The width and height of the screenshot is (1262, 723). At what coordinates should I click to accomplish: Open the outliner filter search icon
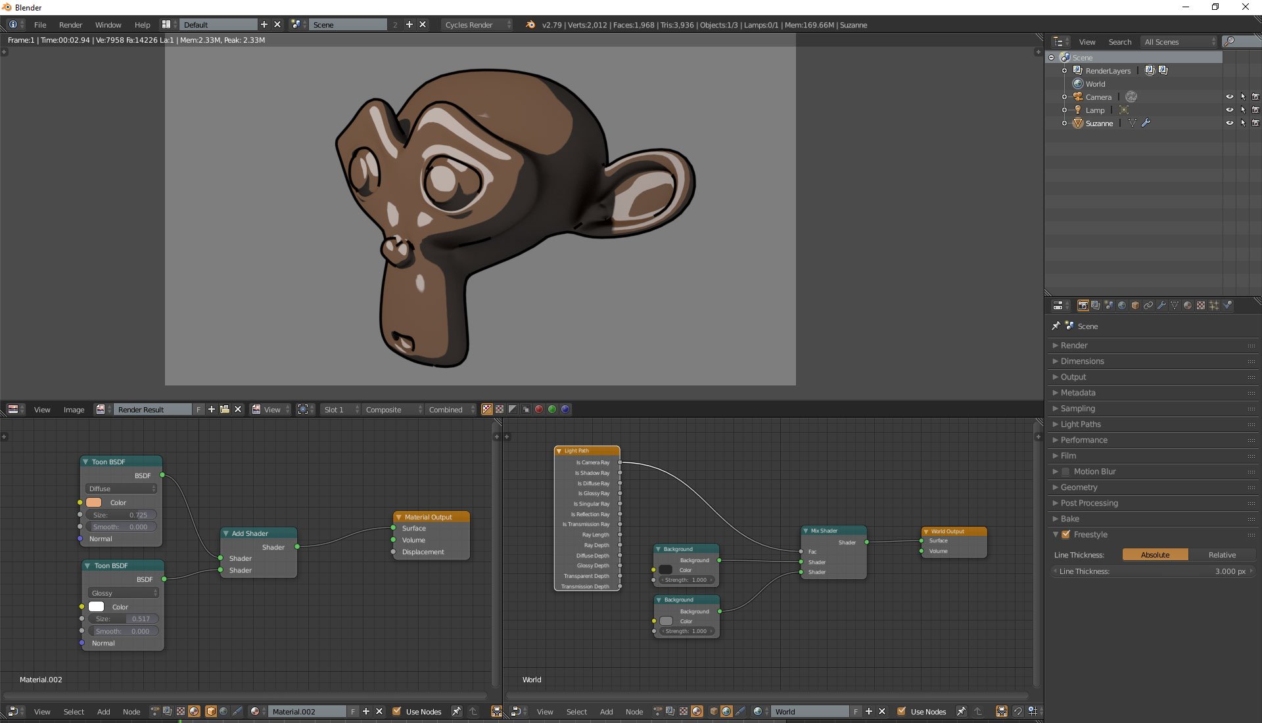pos(1228,41)
